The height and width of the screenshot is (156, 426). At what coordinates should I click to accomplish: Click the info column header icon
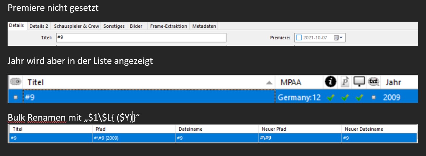(330, 82)
